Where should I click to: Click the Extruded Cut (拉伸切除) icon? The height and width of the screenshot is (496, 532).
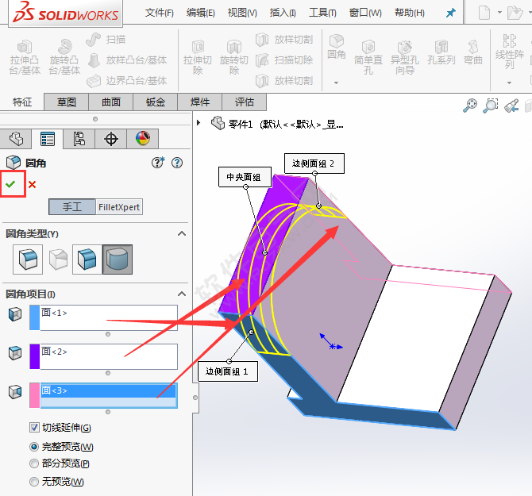198,47
